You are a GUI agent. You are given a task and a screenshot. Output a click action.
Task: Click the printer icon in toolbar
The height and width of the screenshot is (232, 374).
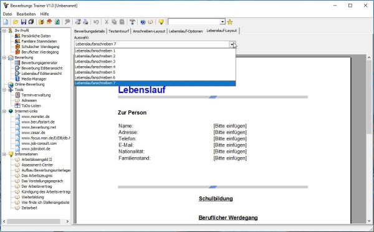click(85, 22)
